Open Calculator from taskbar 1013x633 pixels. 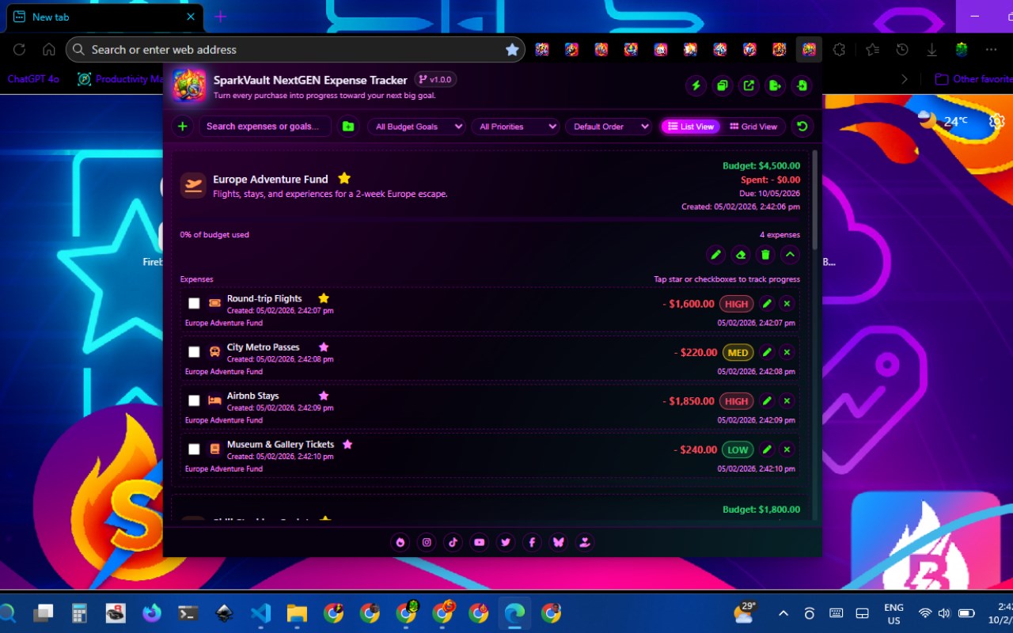point(79,613)
